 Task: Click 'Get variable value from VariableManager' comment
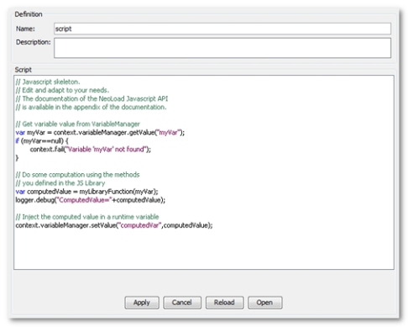78,124
